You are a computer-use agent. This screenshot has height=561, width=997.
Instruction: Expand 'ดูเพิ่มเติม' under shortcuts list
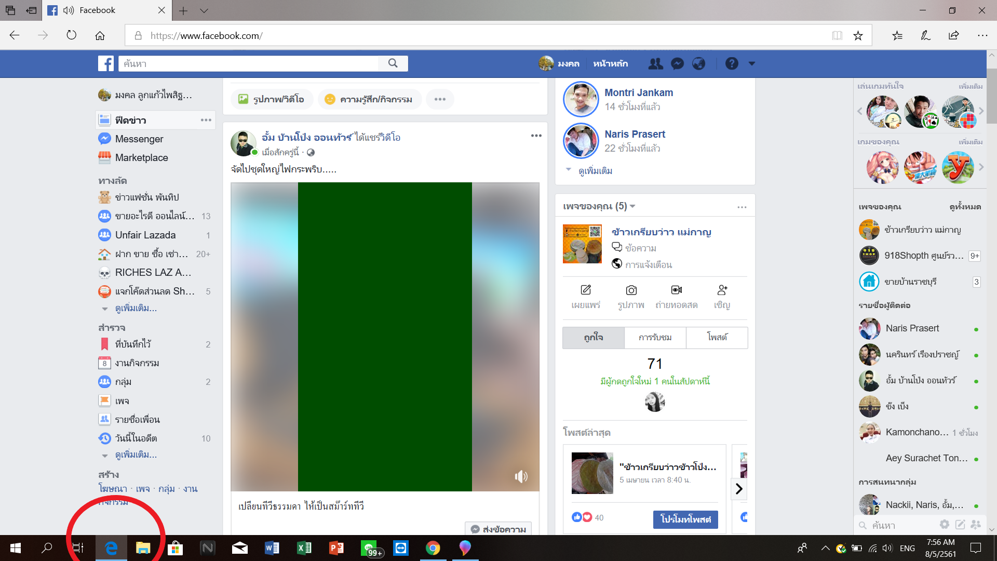136,308
